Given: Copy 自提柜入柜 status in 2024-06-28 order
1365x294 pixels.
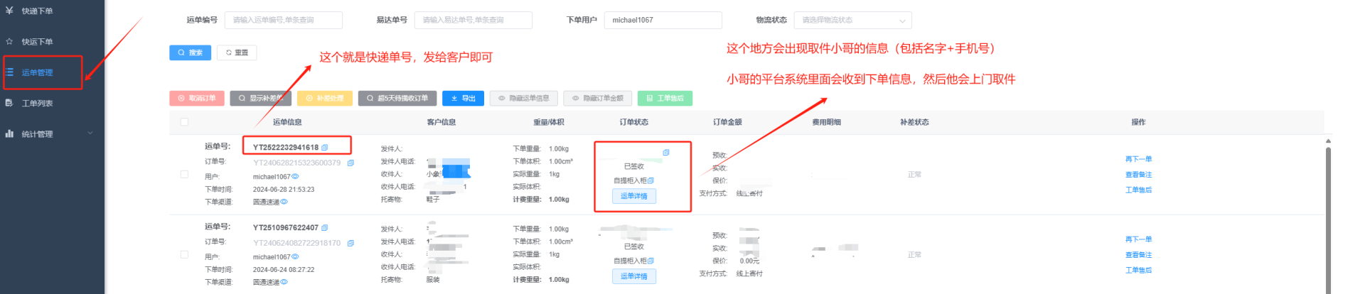Looking at the screenshot, I should coord(651,181).
